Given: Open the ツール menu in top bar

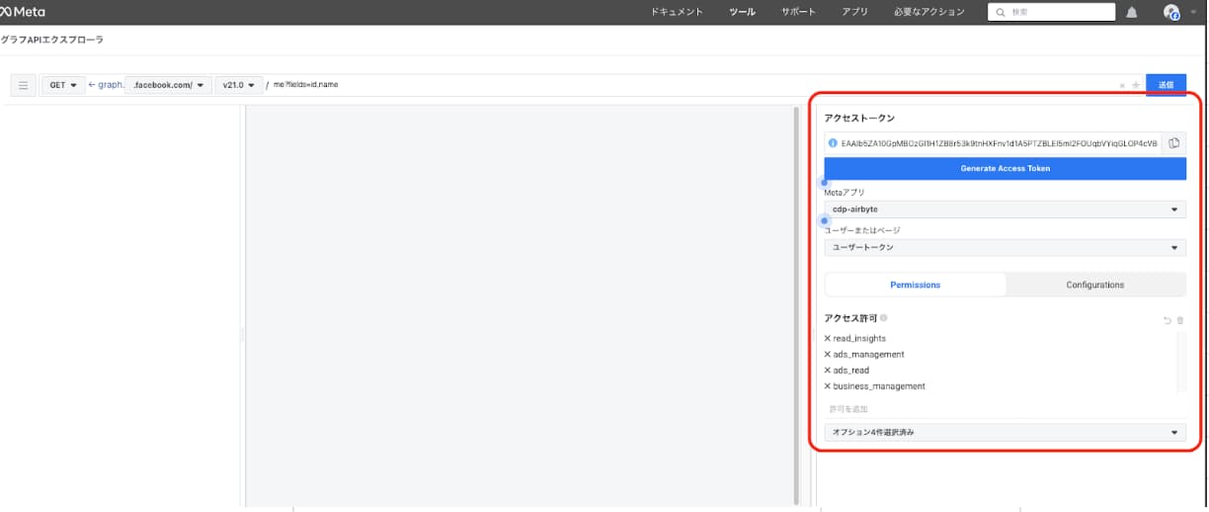Looking at the screenshot, I should (x=742, y=13).
